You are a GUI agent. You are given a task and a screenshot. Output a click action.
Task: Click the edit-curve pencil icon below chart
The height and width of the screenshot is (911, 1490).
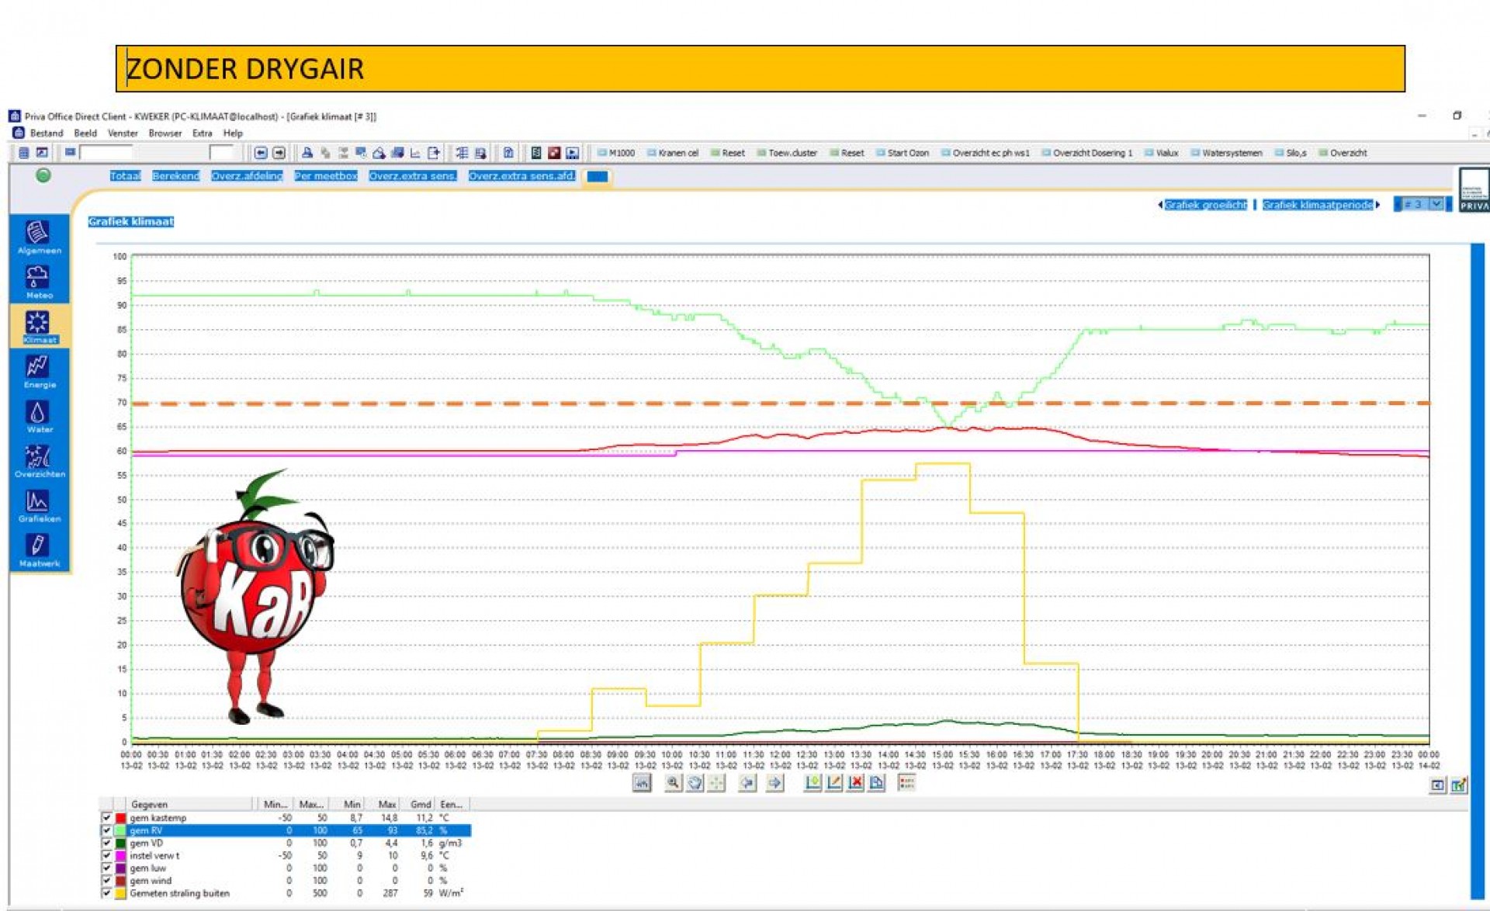click(833, 783)
